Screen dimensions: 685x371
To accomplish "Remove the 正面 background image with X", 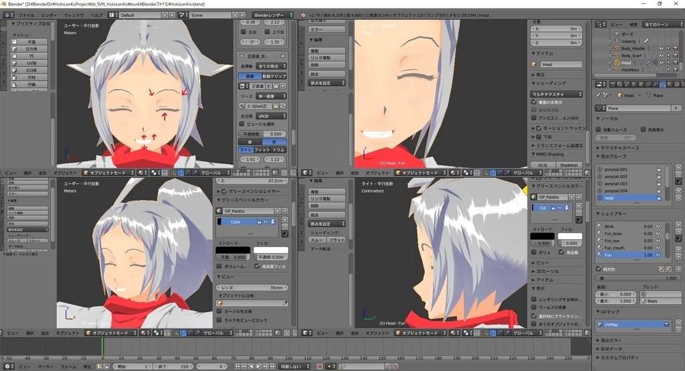I will [x=283, y=56].
